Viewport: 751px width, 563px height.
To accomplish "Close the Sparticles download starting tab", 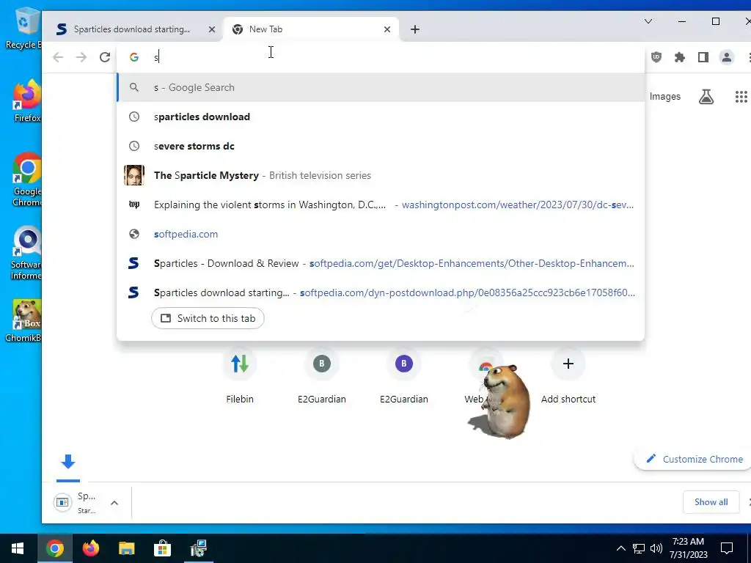I will [x=212, y=29].
